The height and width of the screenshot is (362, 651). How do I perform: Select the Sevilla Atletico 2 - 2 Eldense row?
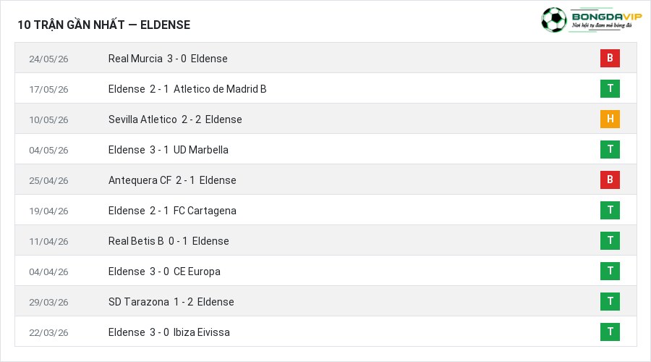(x=325, y=119)
